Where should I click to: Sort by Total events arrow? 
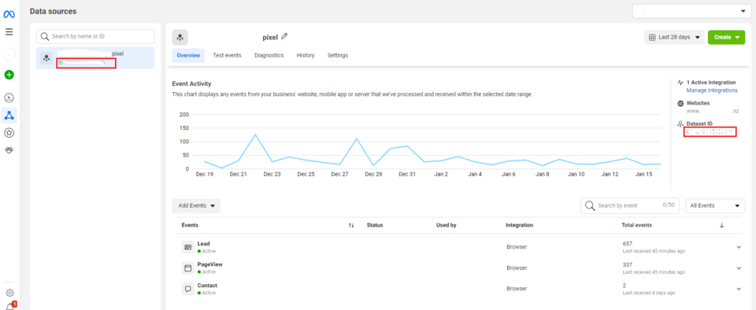point(722,225)
